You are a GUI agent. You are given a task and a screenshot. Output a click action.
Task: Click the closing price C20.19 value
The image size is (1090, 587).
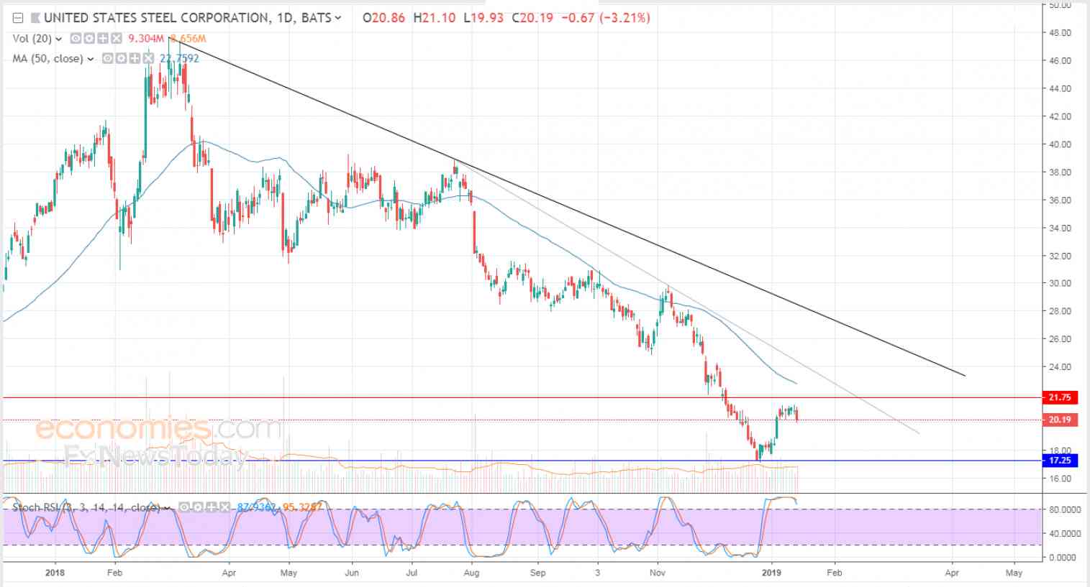532,18
